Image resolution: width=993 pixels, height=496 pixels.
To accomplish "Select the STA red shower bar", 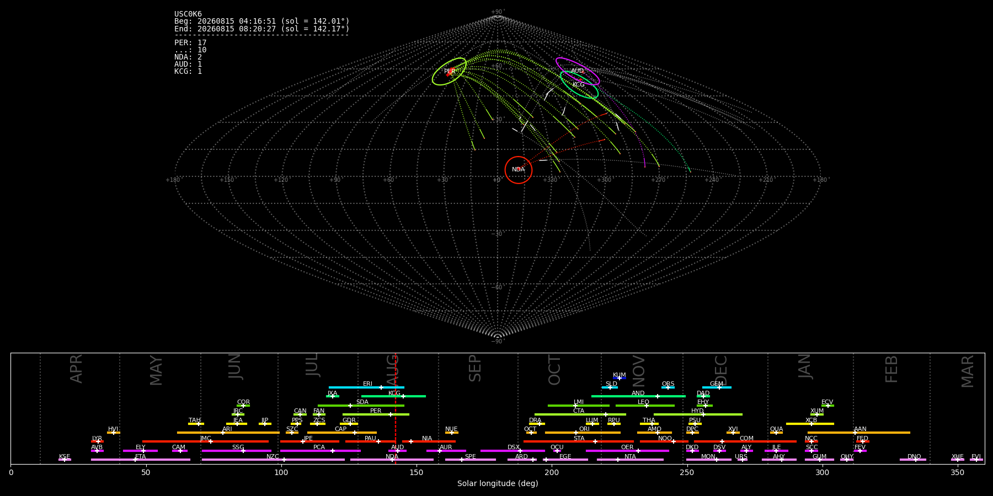I will [x=579, y=441].
